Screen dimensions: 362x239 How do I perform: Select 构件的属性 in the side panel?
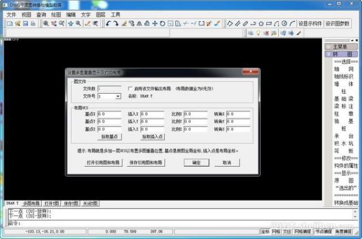[x=346, y=166]
